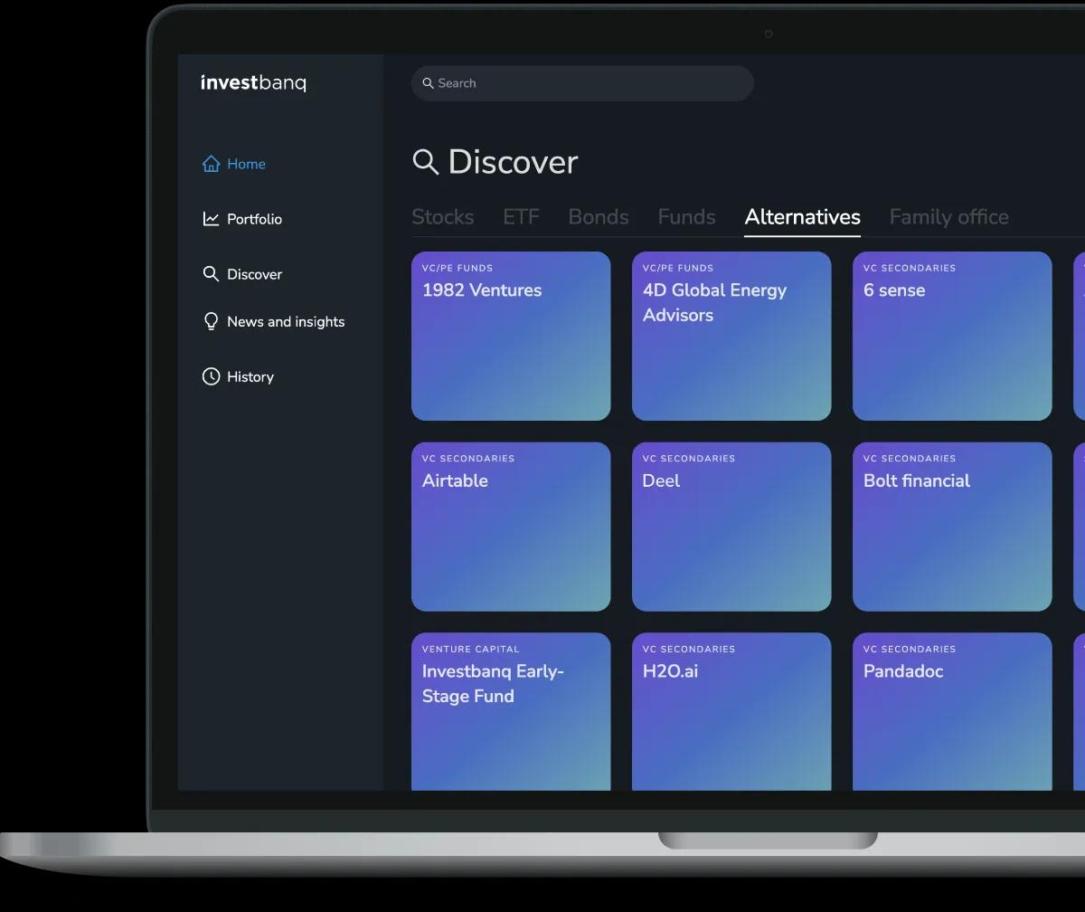This screenshot has width=1085, height=912.
Task: Open the Home sidebar link
Action: click(233, 164)
